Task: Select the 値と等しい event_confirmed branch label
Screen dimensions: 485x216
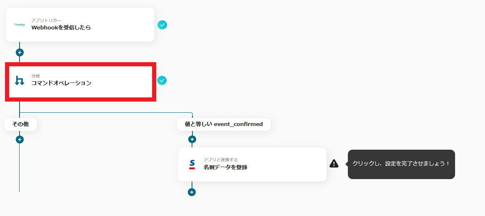Action: pyautogui.click(x=224, y=124)
